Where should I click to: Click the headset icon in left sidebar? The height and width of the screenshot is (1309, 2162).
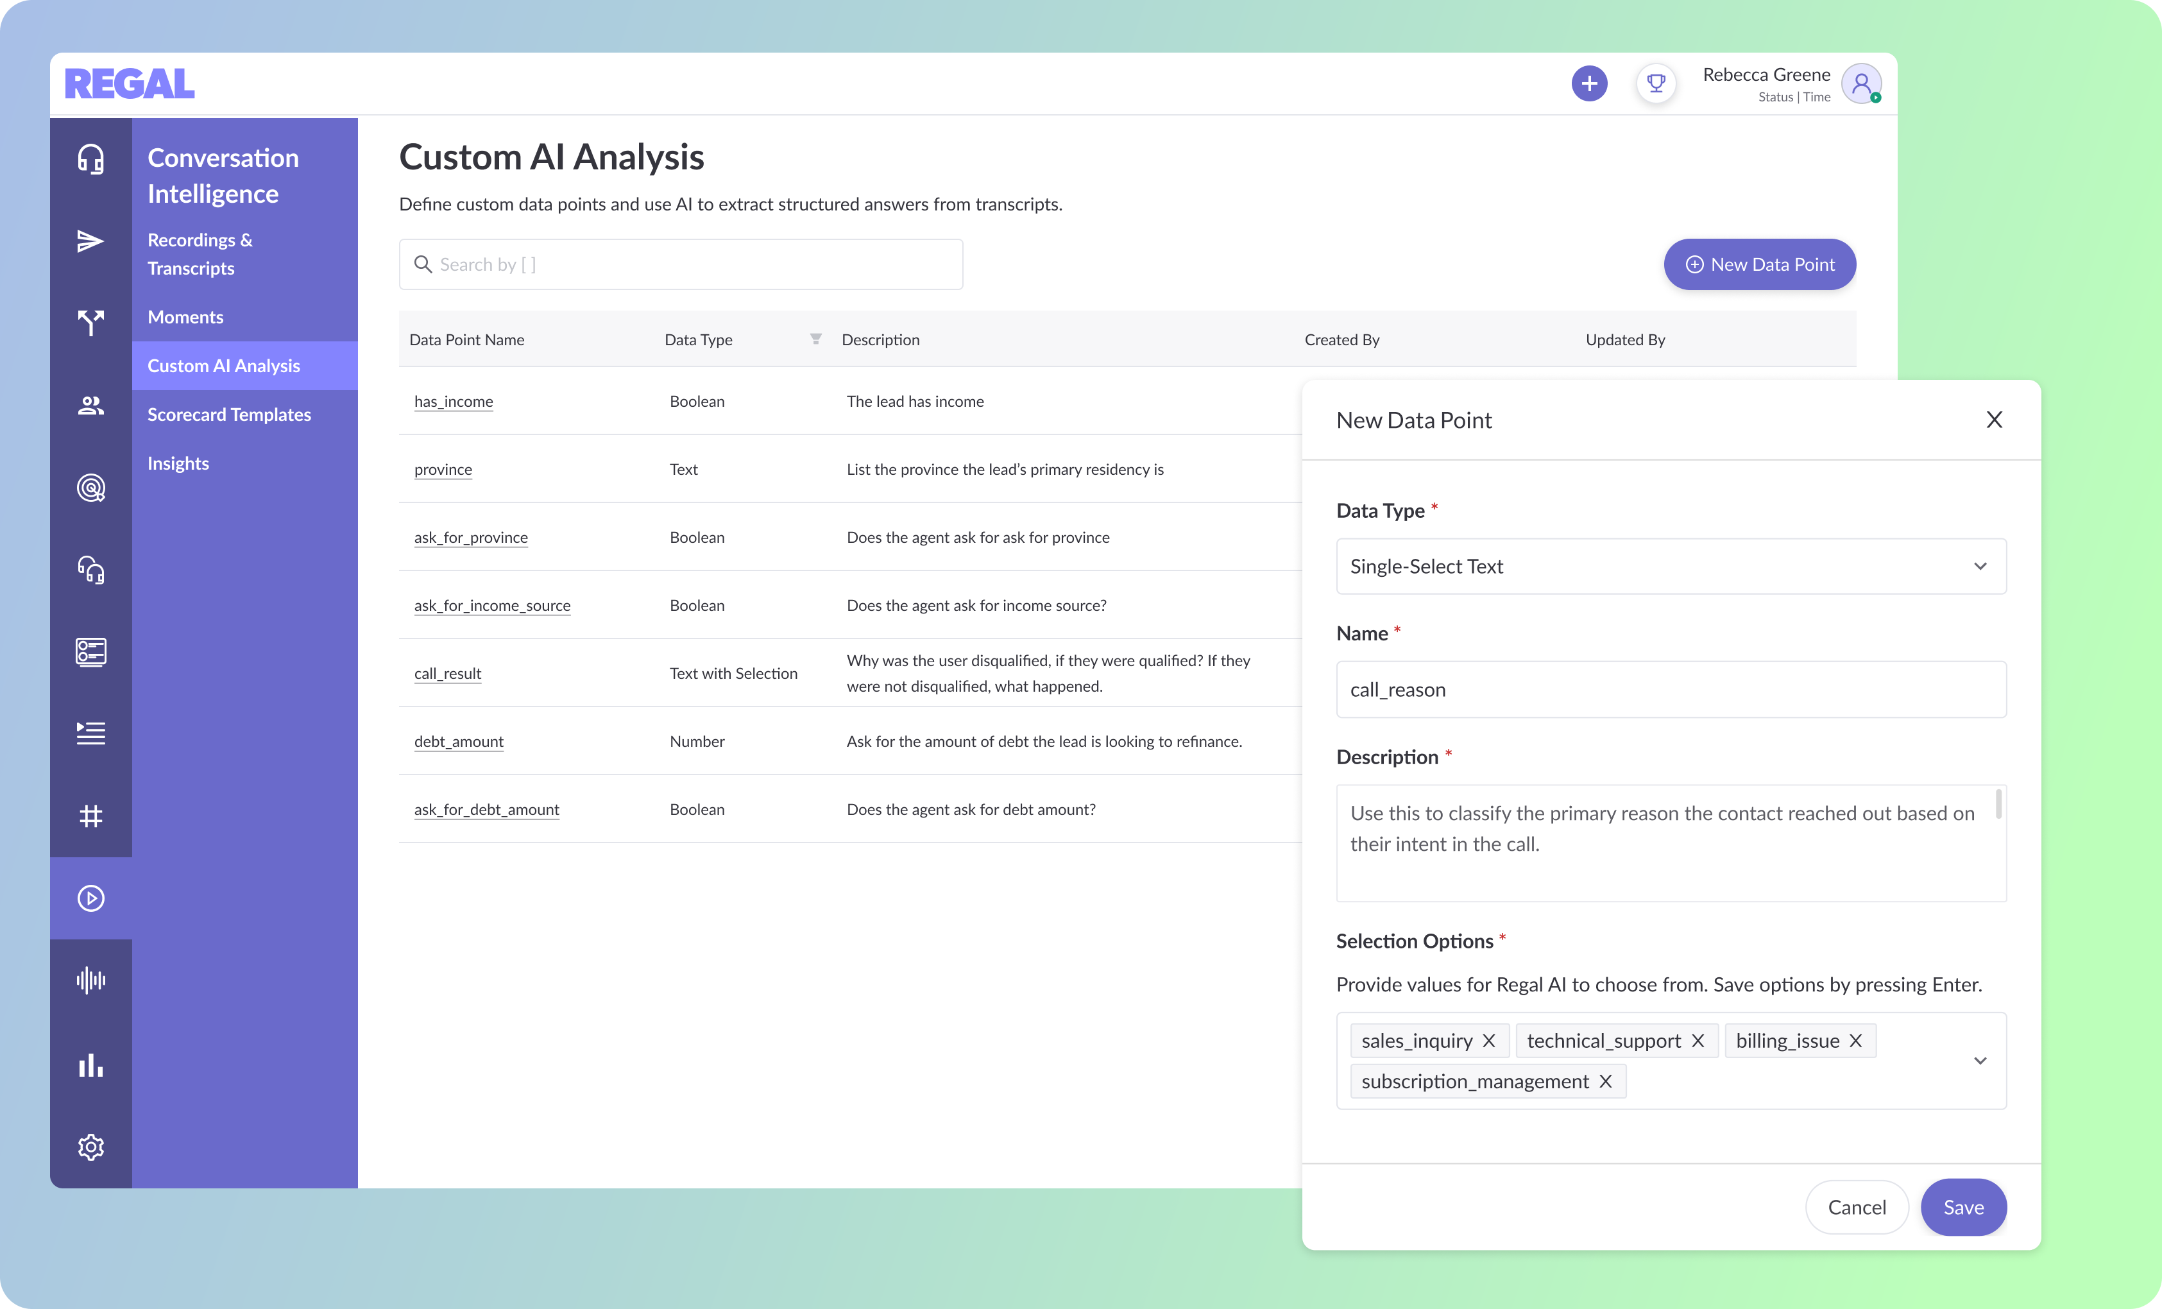pos(90,158)
